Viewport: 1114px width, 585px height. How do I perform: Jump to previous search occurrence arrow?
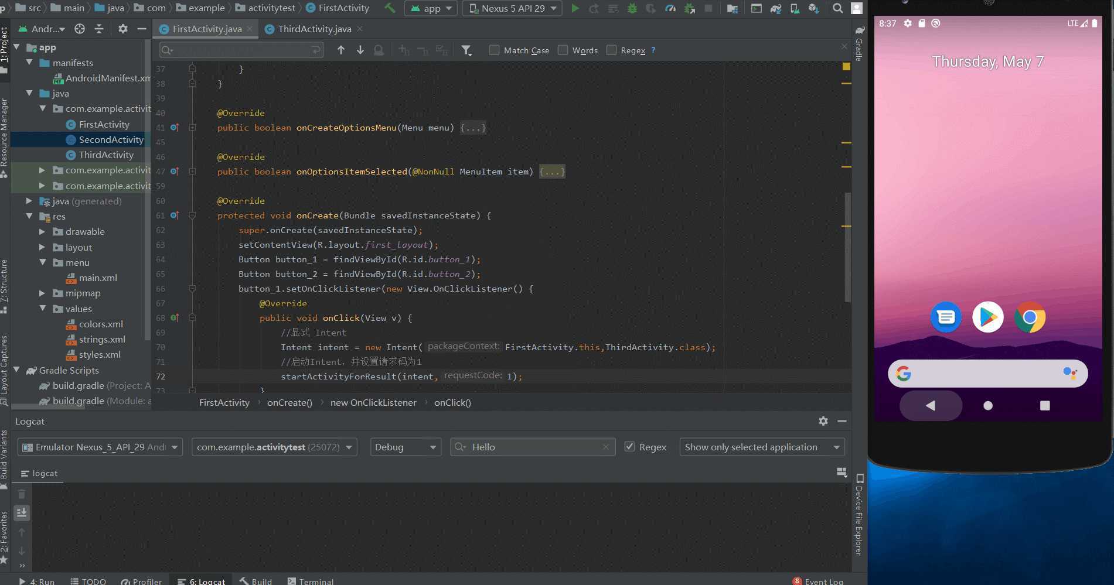[x=340, y=50]
